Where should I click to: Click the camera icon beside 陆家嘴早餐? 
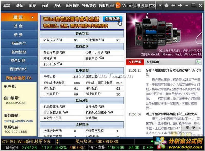63,52
